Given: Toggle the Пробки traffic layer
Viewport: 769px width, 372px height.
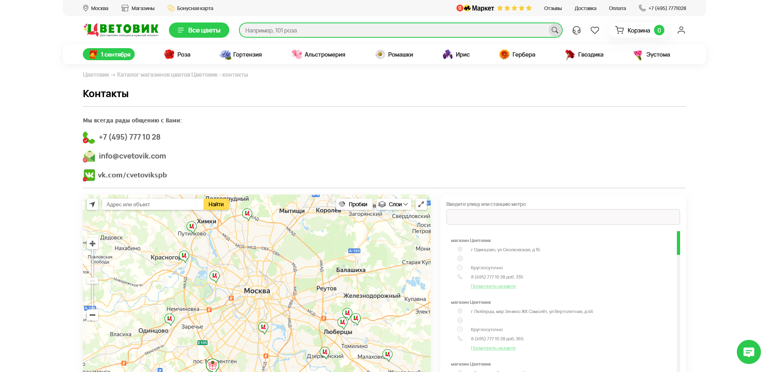Looking at the screenshot, I should (354, 204).
